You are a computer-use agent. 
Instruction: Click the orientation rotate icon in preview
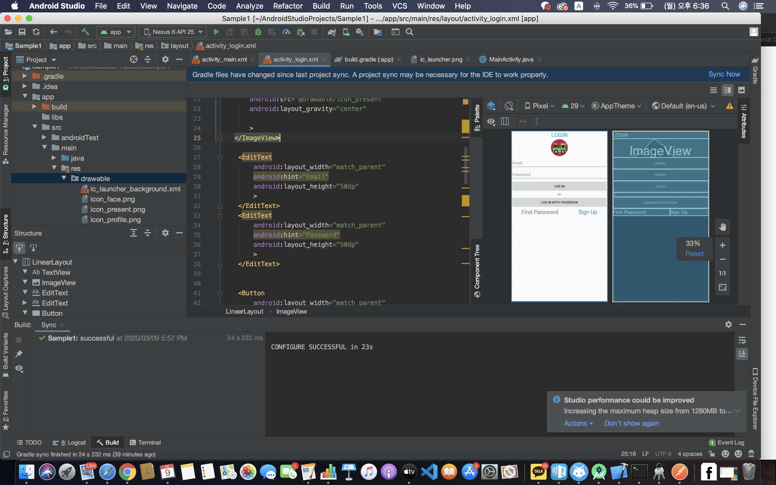[508, 106]
